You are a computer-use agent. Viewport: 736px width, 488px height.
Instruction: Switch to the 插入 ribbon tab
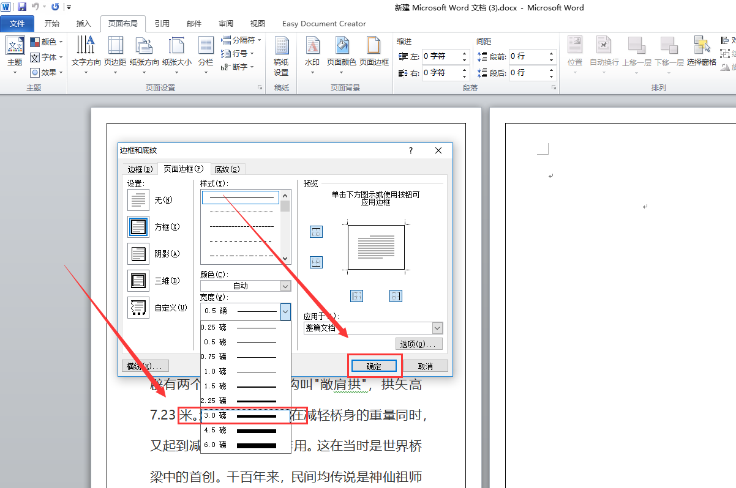click(x=84, y=24)
